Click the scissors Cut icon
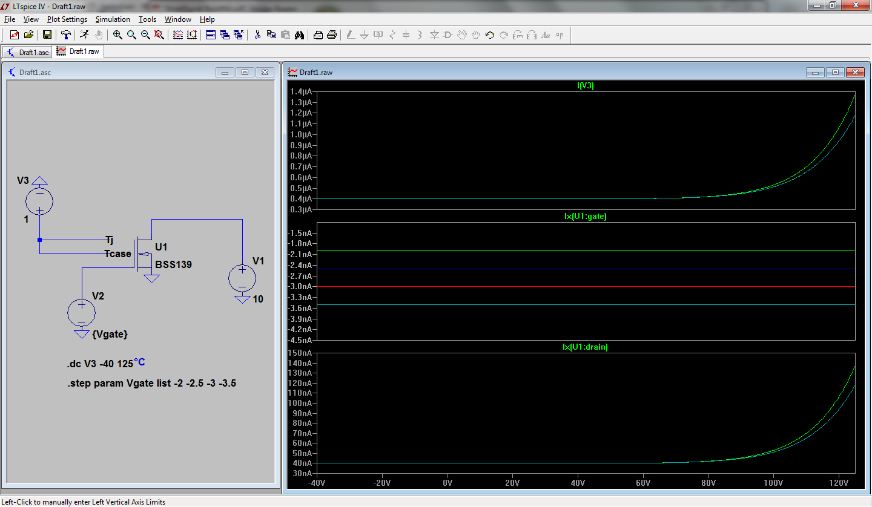872x507 pixels. coord(257,35)
